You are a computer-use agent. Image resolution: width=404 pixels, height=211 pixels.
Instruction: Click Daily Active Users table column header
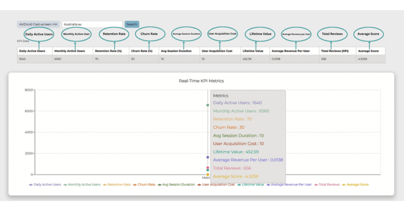(x=32, y=51)
